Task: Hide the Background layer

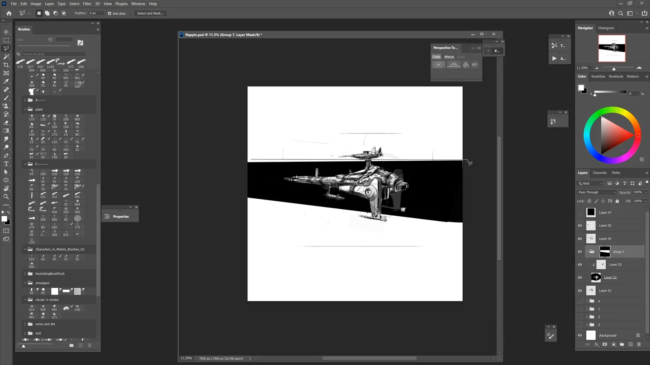Action: [x=580, y=335]
